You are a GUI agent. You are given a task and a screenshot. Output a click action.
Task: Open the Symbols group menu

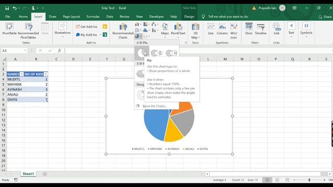306,30
